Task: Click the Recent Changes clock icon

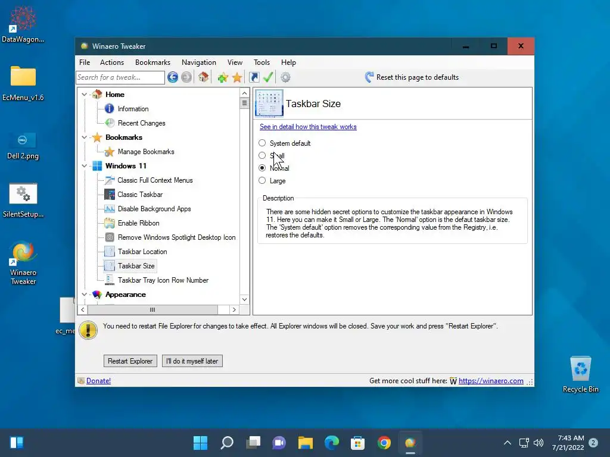Action: pos(110,123)
